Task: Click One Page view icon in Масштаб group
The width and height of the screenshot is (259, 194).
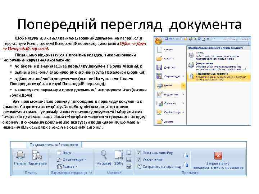Action: coord(129,153)
